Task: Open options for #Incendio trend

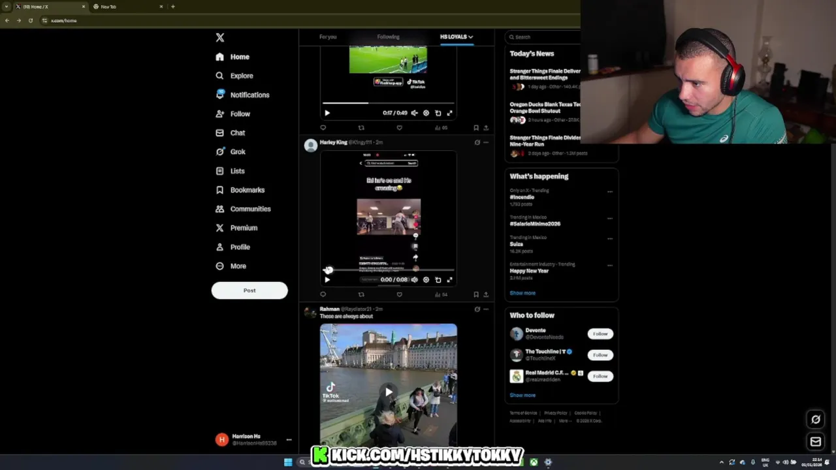Action: (x=610, y=192)
